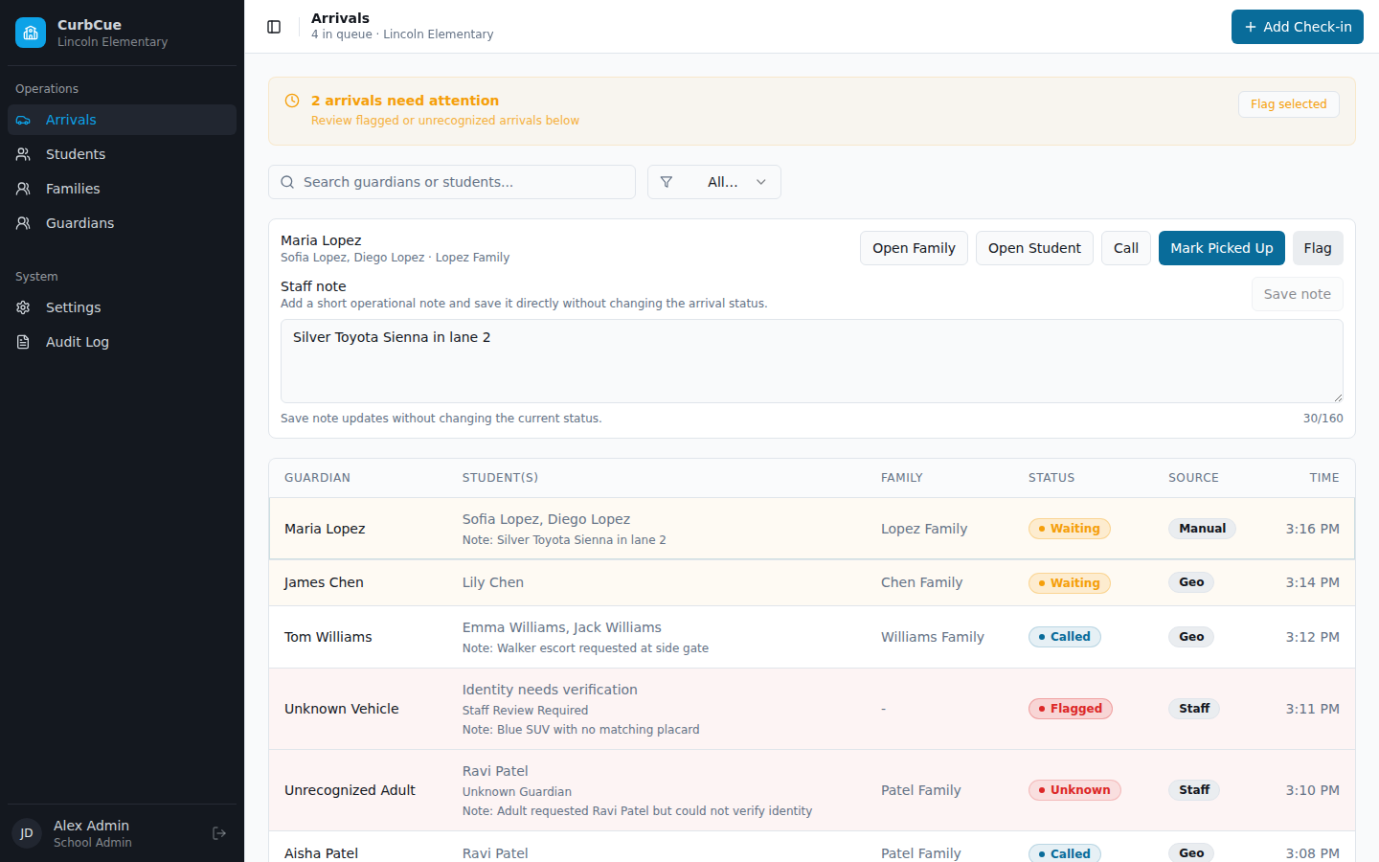
Task: Click the Status column header
Action: point(1051,478)
